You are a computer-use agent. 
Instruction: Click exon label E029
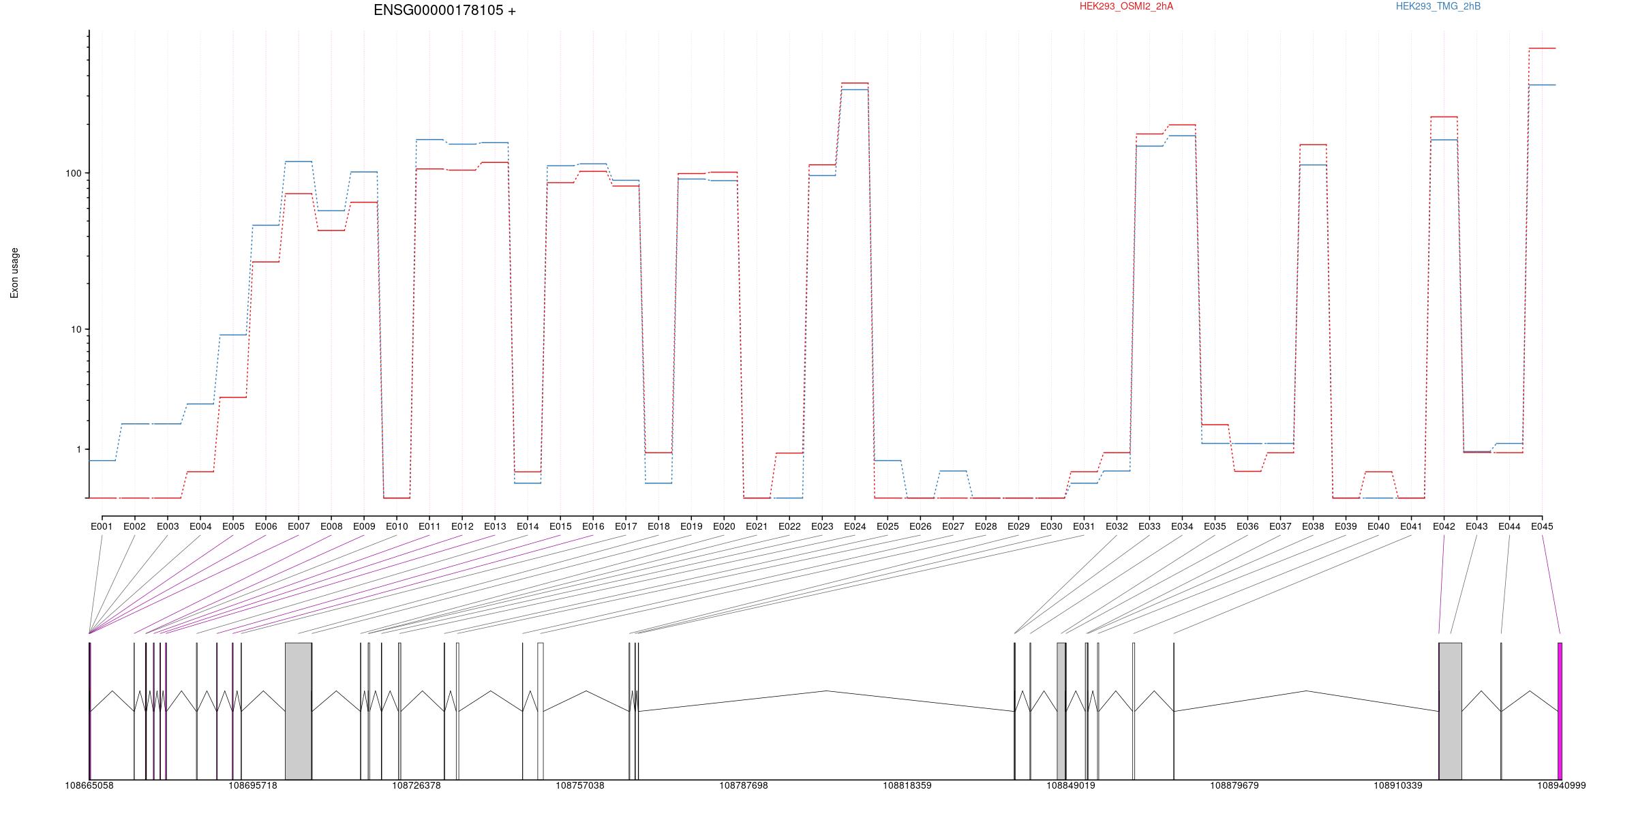pos(1018,526)
